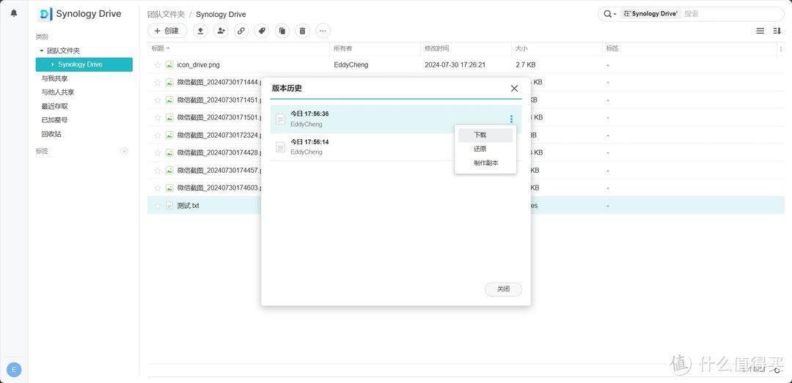Click the get-link toolbar icon
Image resolution: width=792 pixels, height=383 pixels.
click(241, 31)
